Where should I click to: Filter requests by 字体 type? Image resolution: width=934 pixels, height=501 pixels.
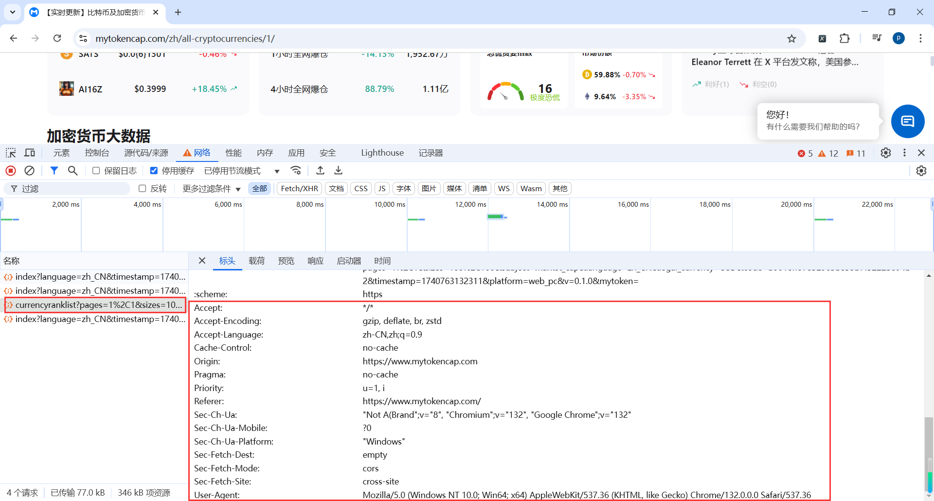tap(403, 189)
